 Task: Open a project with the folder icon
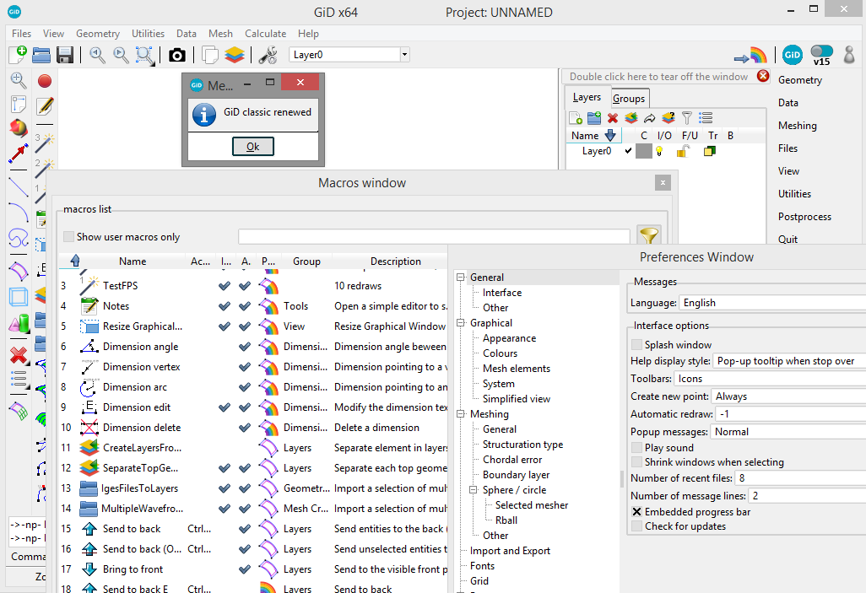pyautogui.click(x=41, y=55)
